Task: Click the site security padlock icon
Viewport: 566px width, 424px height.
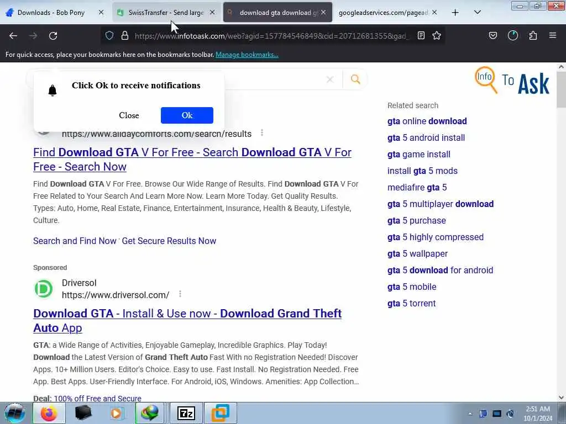Action: pos(125,35)
